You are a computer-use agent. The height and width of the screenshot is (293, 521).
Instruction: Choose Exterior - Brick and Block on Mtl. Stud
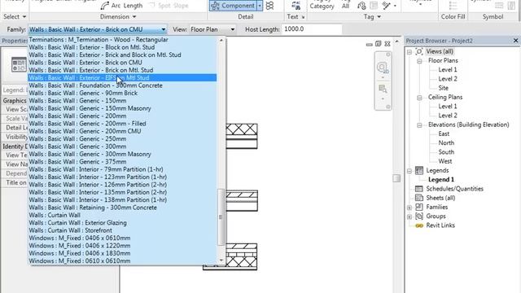click(122, 55)
